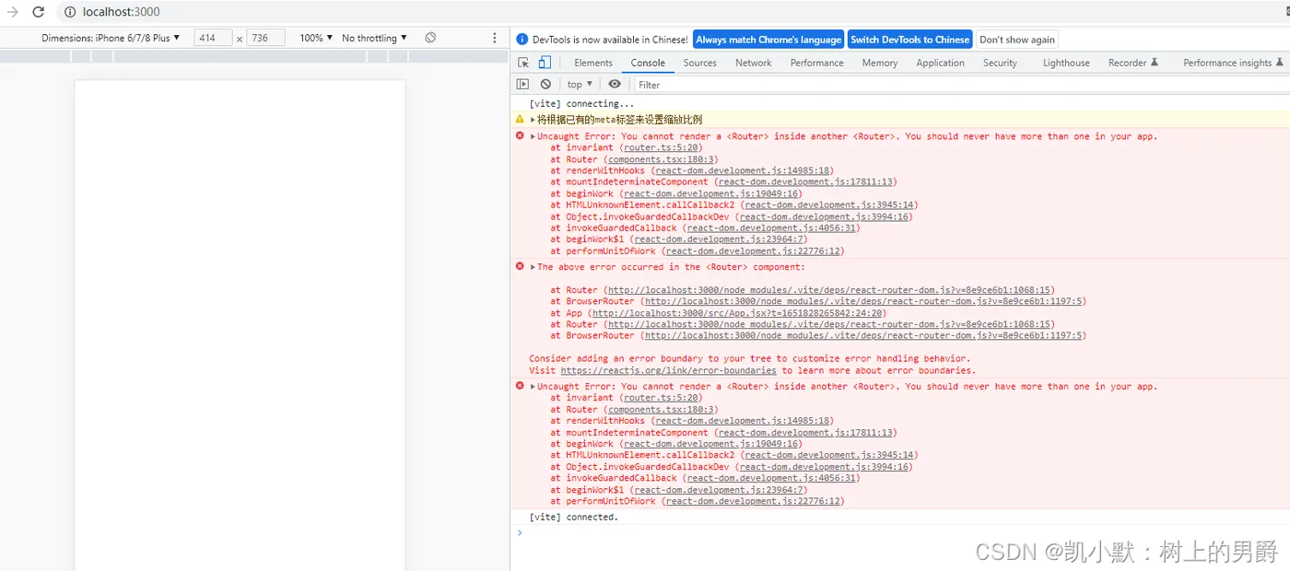Select the Console tab

pyautogui.click(x=648, y=63)
